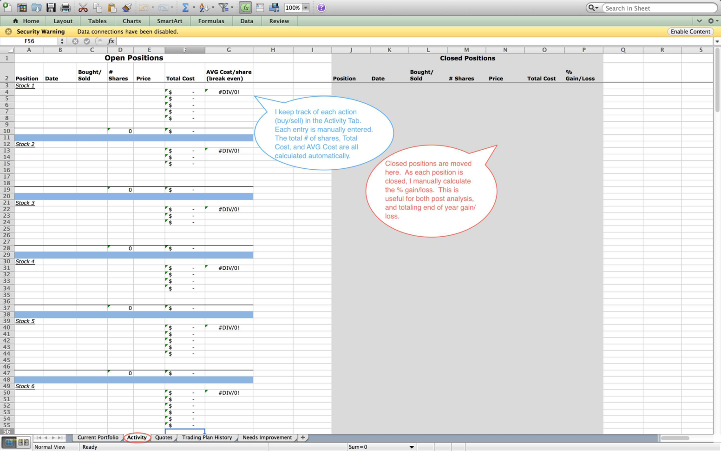Screen dimensions: 721x451
Task: Switch to Normal view button
Action: click(9, 443)
